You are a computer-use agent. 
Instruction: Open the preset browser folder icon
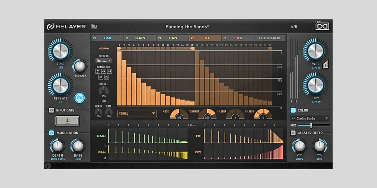[94, 27]
